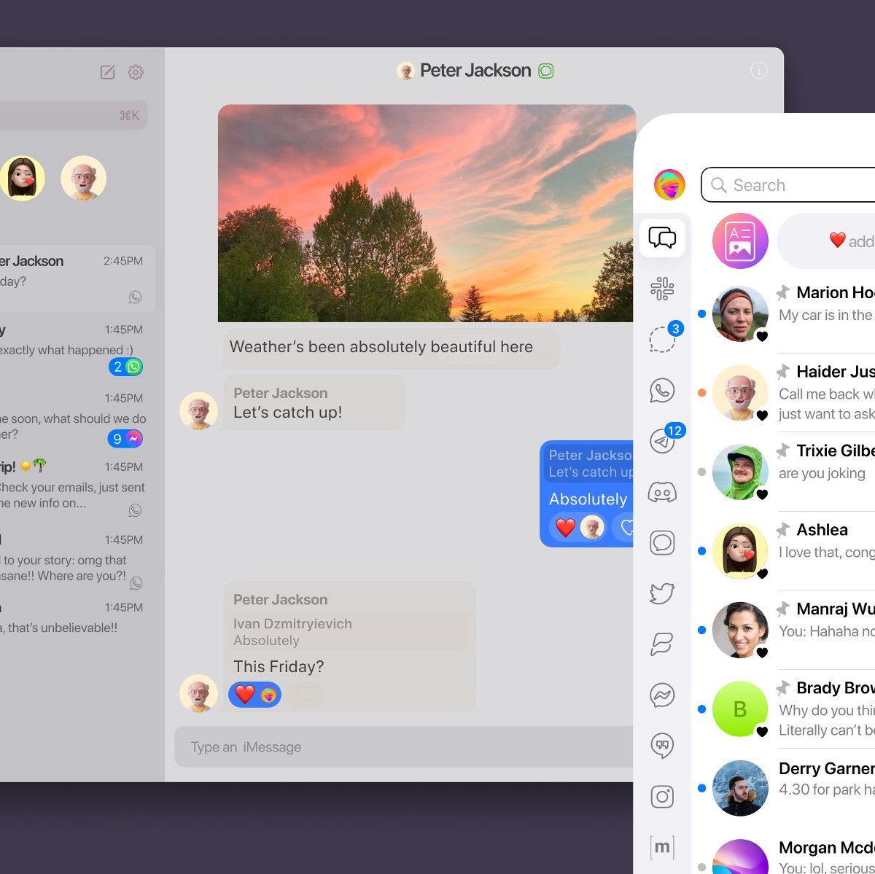Select the all chats bubbles sidebar icon
Viewport: 875px width, 874px height.
662,238
